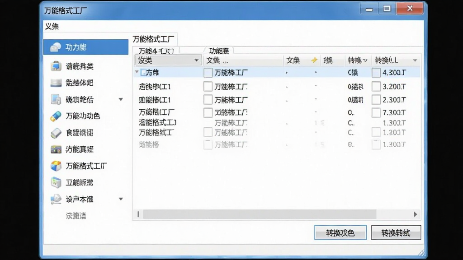Expand the arrow beside the computer tower item
The width and height of the screenshot is (463, 260).
tap(121, 99)
